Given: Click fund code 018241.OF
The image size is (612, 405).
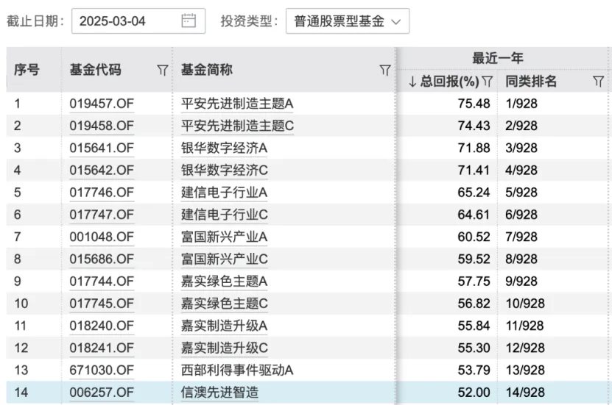Looking at the screenshot, I should click(102, 348).
